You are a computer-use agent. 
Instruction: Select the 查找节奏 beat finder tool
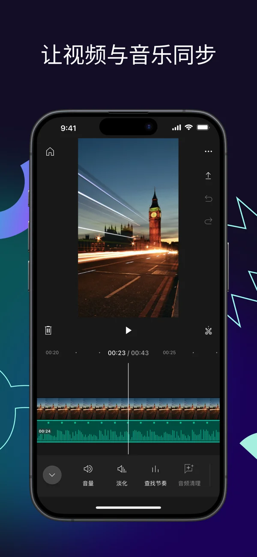click(x=155, y=475)
